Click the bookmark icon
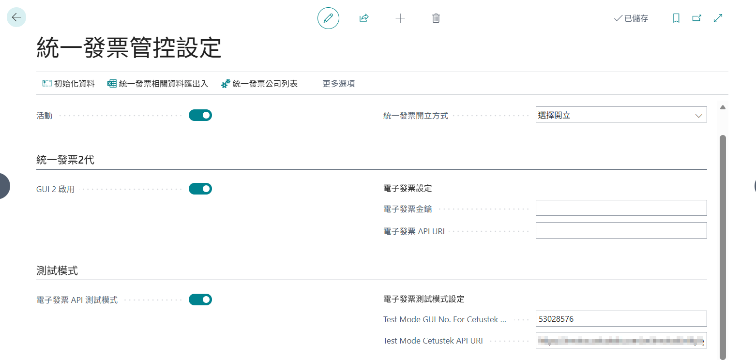 [676, 18]
